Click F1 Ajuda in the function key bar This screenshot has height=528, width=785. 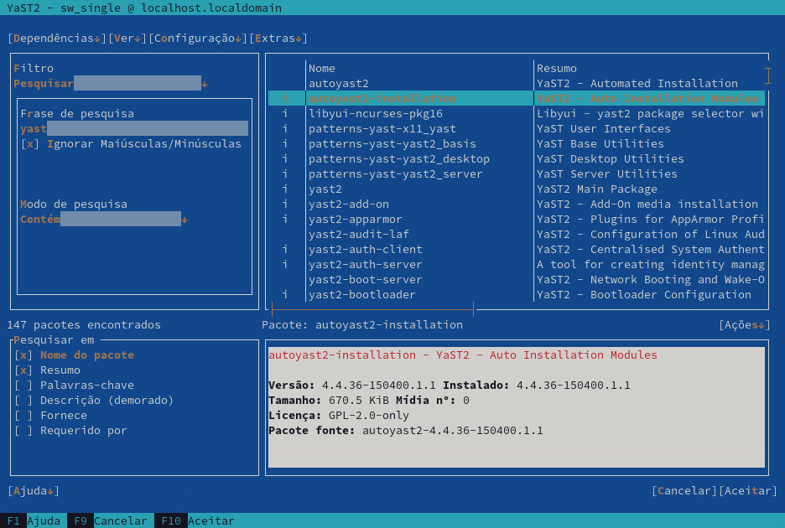pos(34,521)
